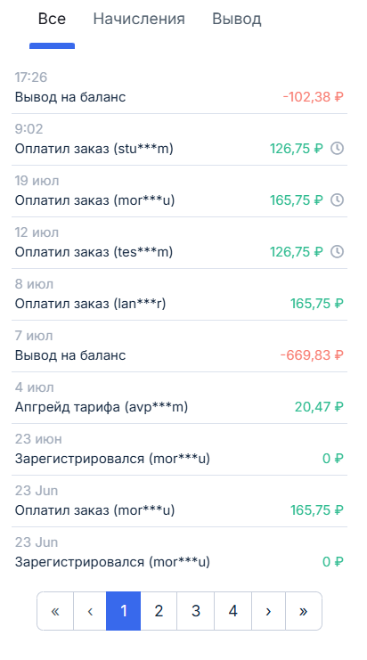Open page 2 of the history
This screenshot has height=660, width=367.
159,611
